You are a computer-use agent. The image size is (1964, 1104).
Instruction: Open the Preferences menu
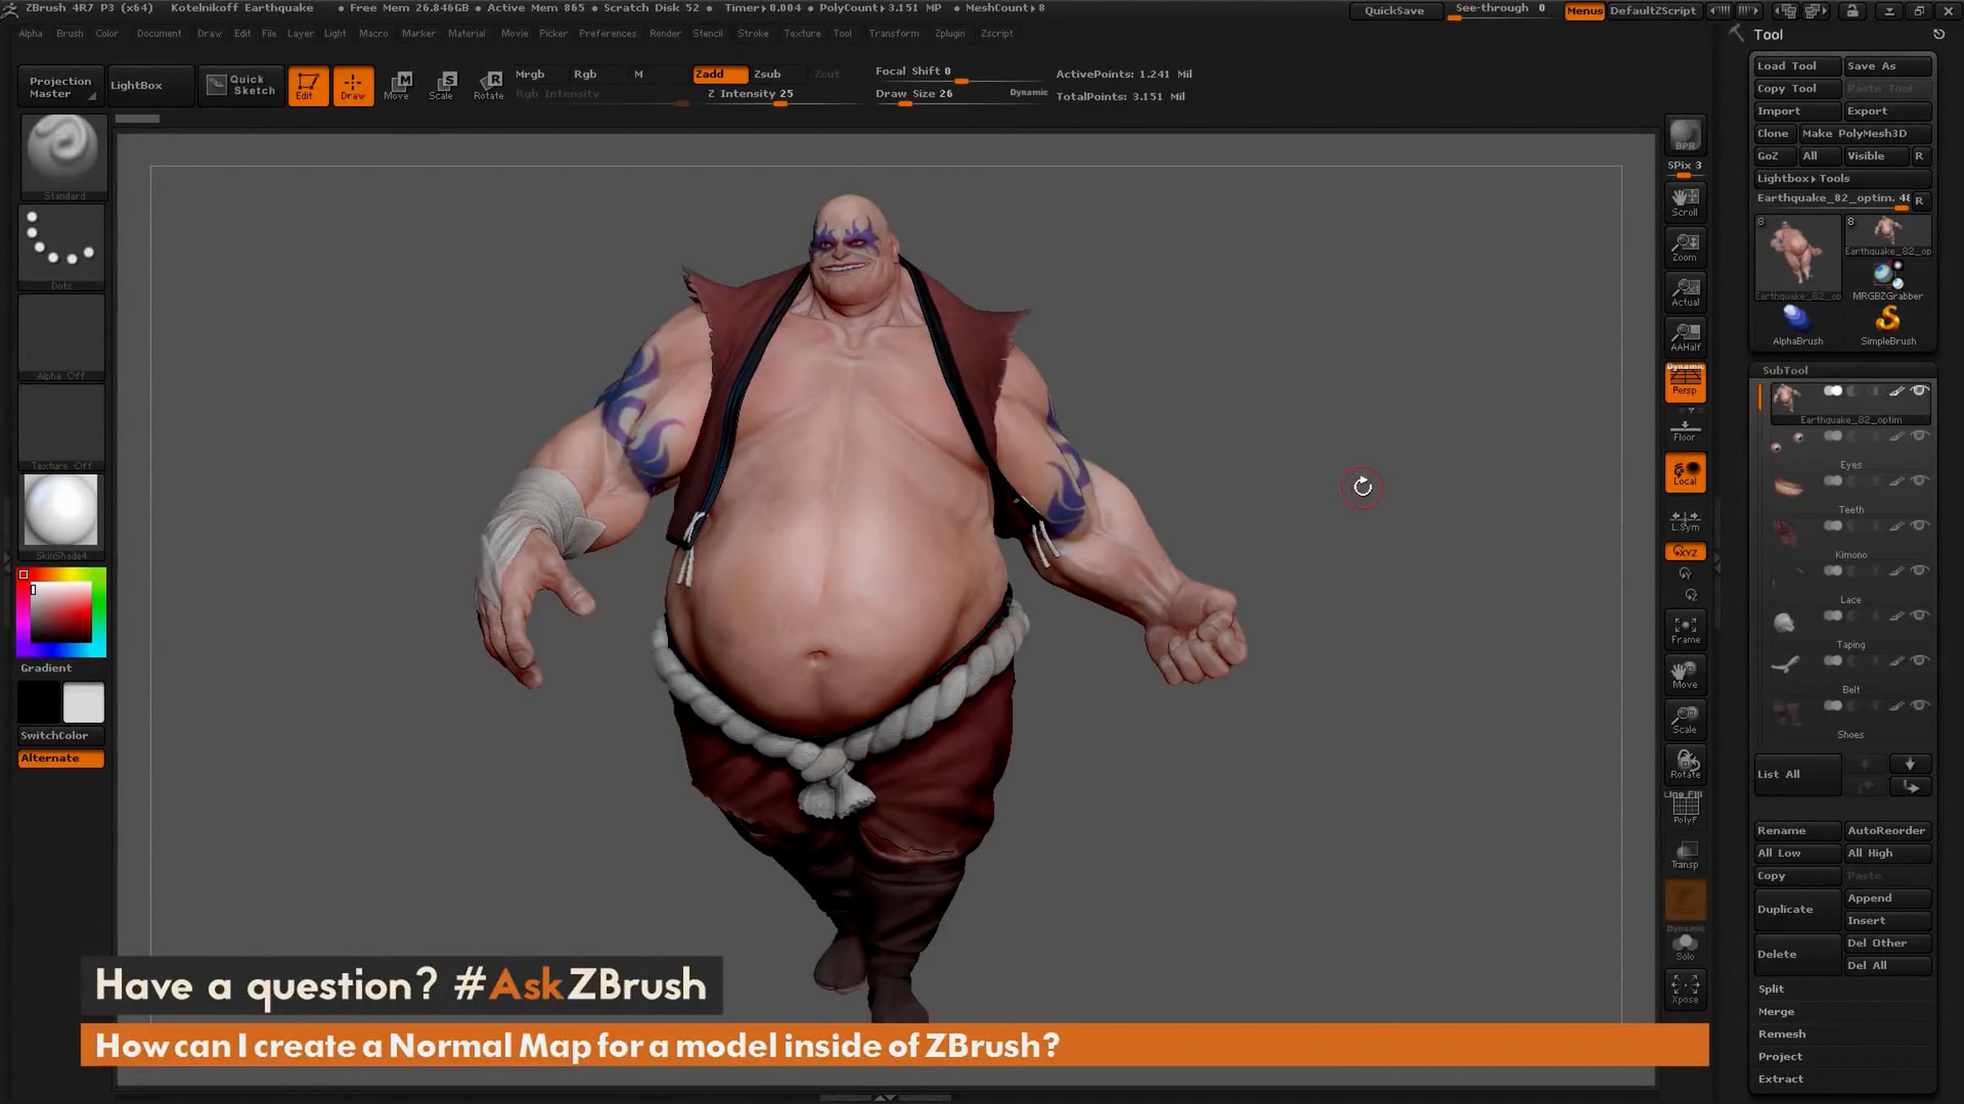coord(607,34)
